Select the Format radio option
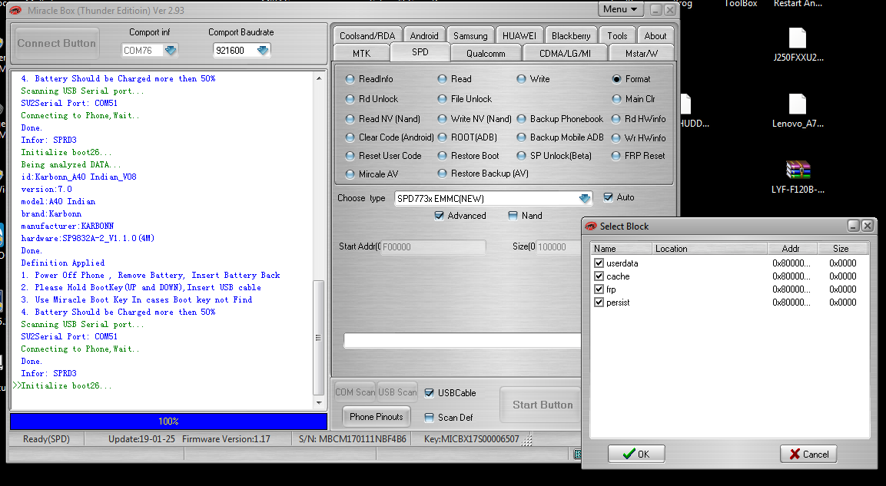The height and width of the screenshot is (486, 886). (616, 79)
